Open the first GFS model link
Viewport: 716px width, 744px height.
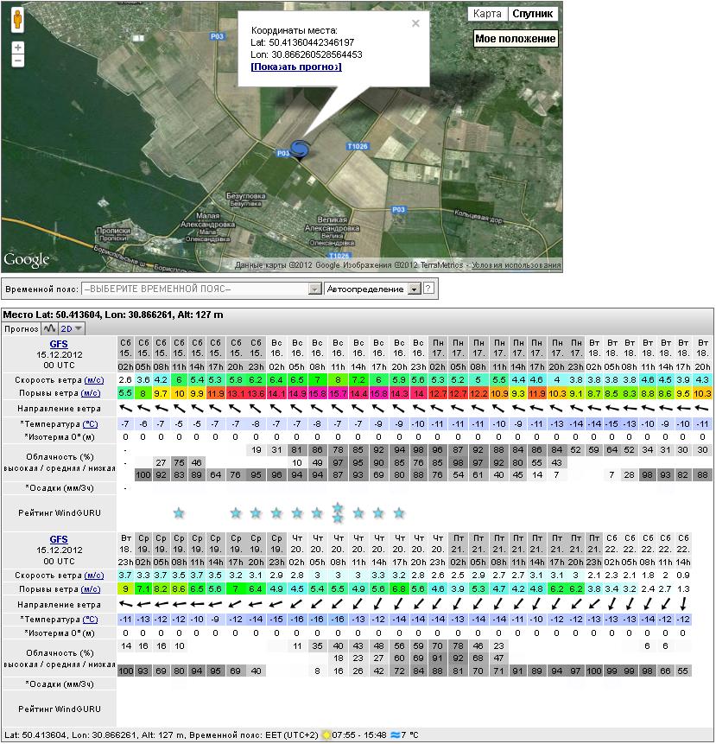[x=59, y=343]
